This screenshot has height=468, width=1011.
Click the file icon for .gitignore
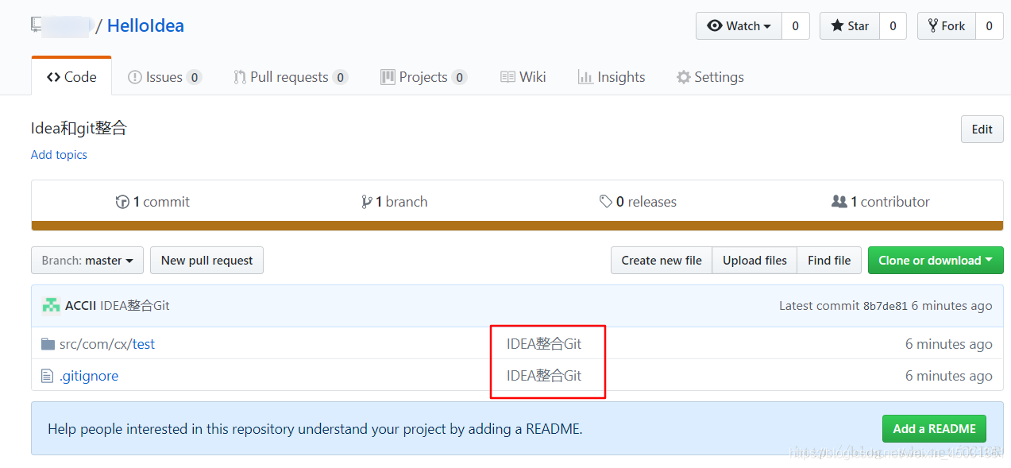48,376
